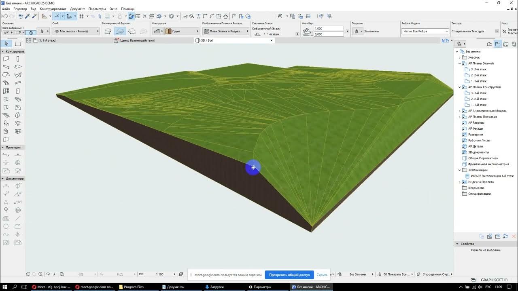Select the Spline tool
518x291 pixels.
pyautogui.click(x=6, y=234)
